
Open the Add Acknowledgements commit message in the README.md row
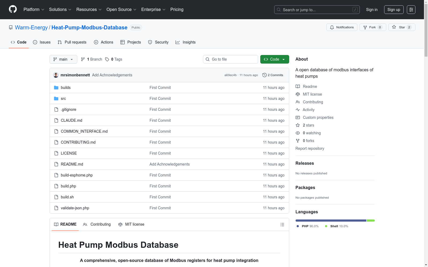click(x=170, y=164)
